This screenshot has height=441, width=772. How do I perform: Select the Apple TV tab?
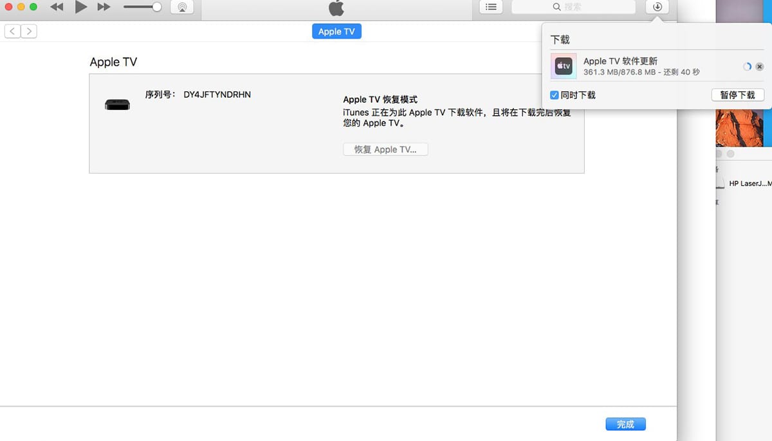tap(336, 32)
